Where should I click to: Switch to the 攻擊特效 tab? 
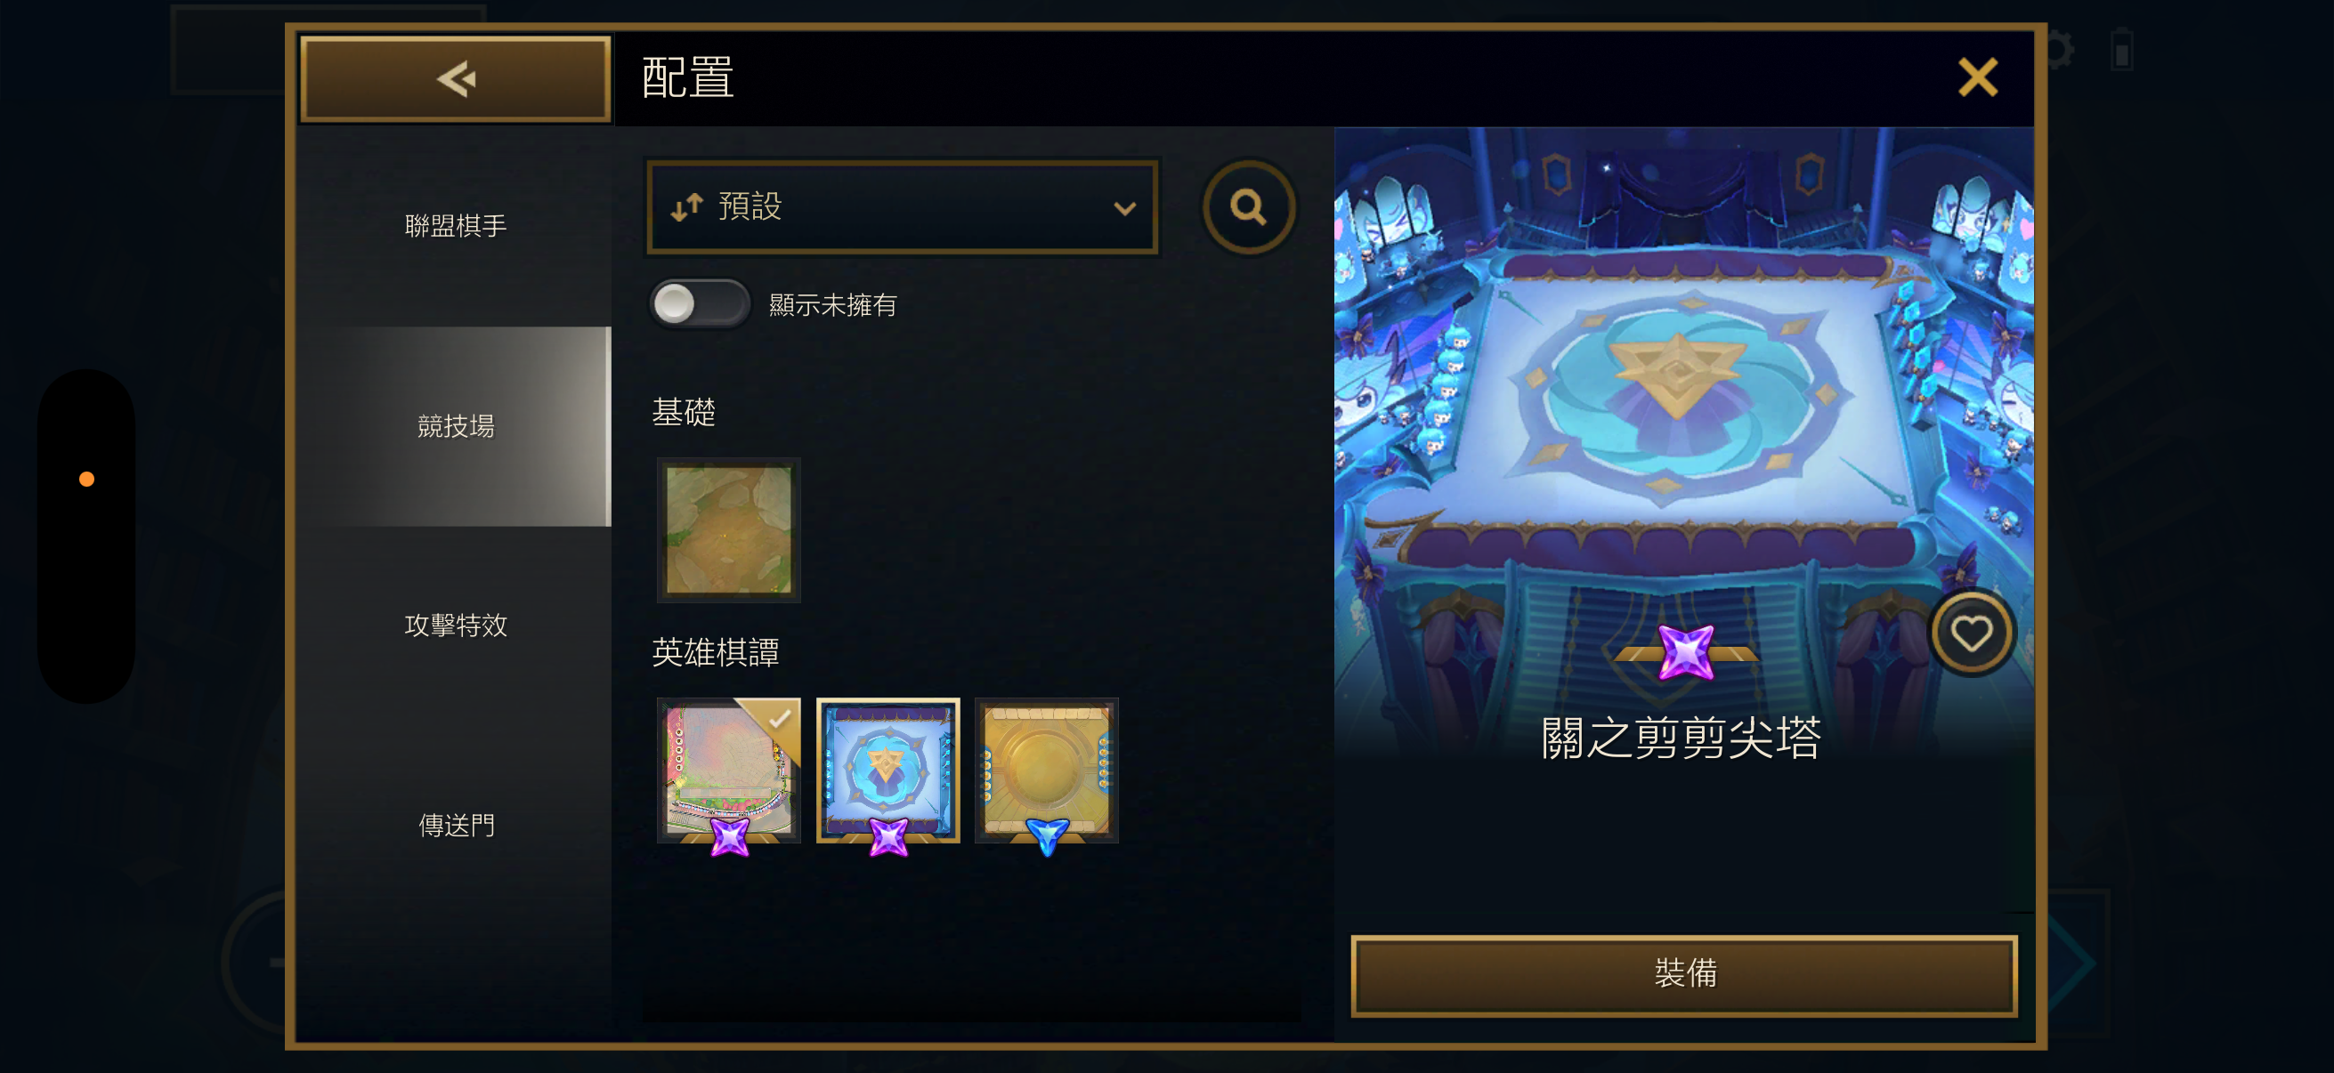click(x=455, y=625)
